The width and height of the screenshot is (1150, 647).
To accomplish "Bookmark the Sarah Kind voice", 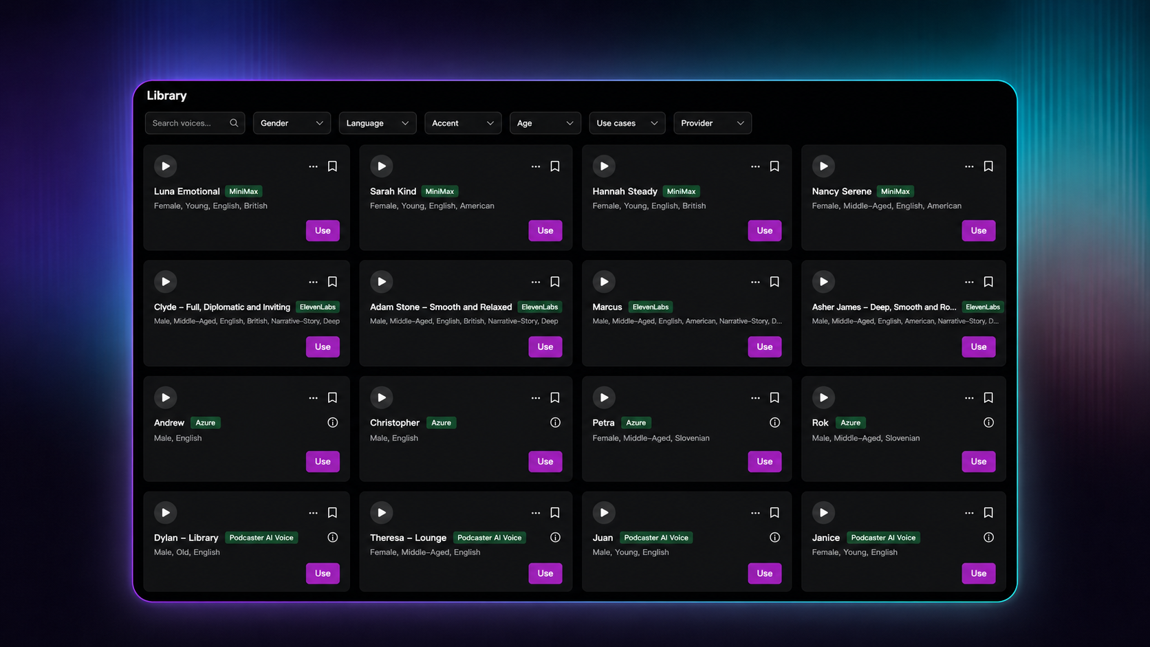I will tap(555, 166).
